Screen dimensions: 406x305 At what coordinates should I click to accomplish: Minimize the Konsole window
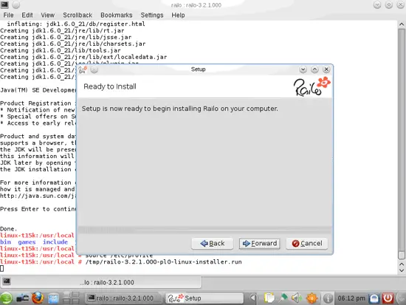point(377,4)
